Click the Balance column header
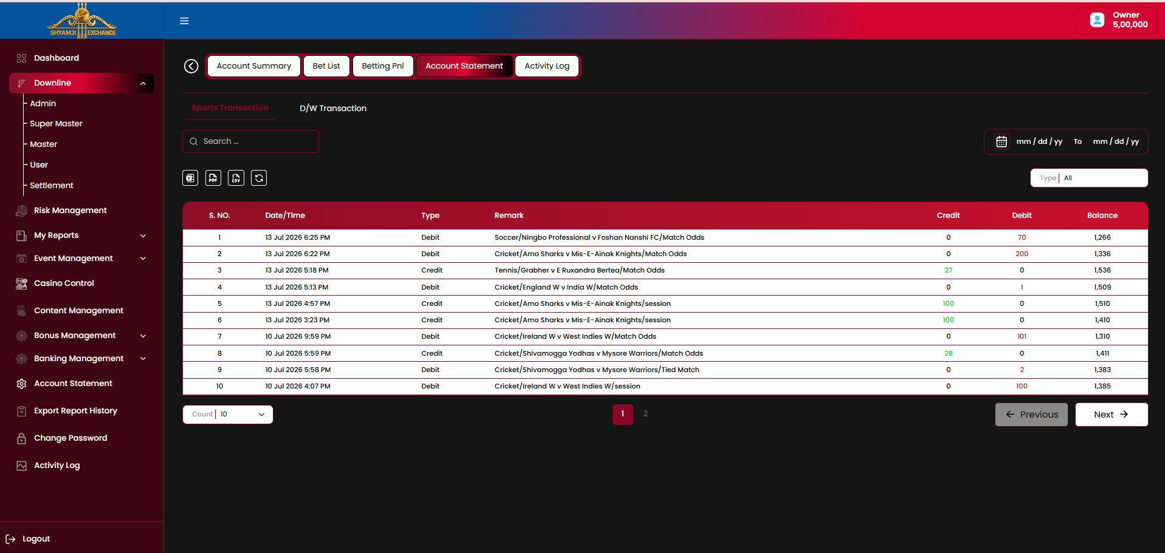Viewport: 1165px width, 553px height. 1102,215
